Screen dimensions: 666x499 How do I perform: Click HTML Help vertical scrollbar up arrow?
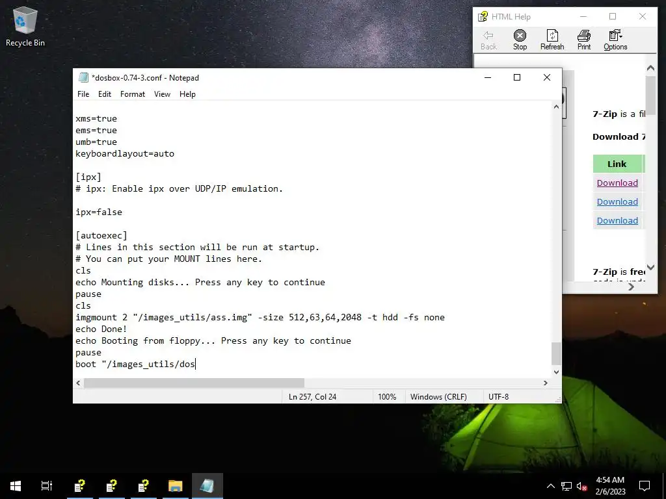650,68
